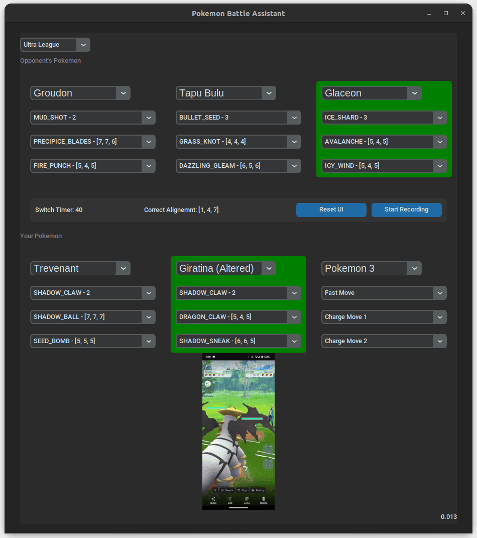477x538 pixels.
Task: Open the empty Fast Move dropdown
Action: 384,293
